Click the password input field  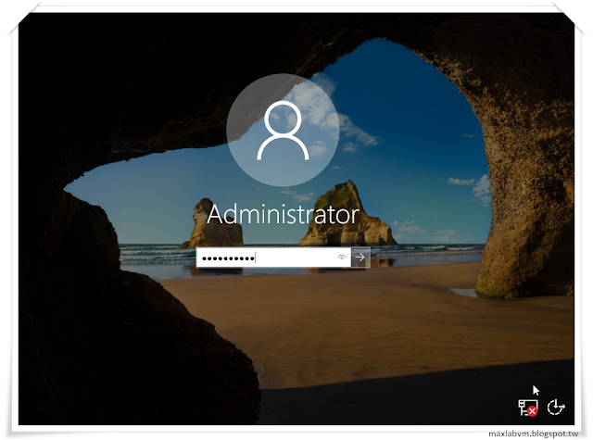coord(273,258)
